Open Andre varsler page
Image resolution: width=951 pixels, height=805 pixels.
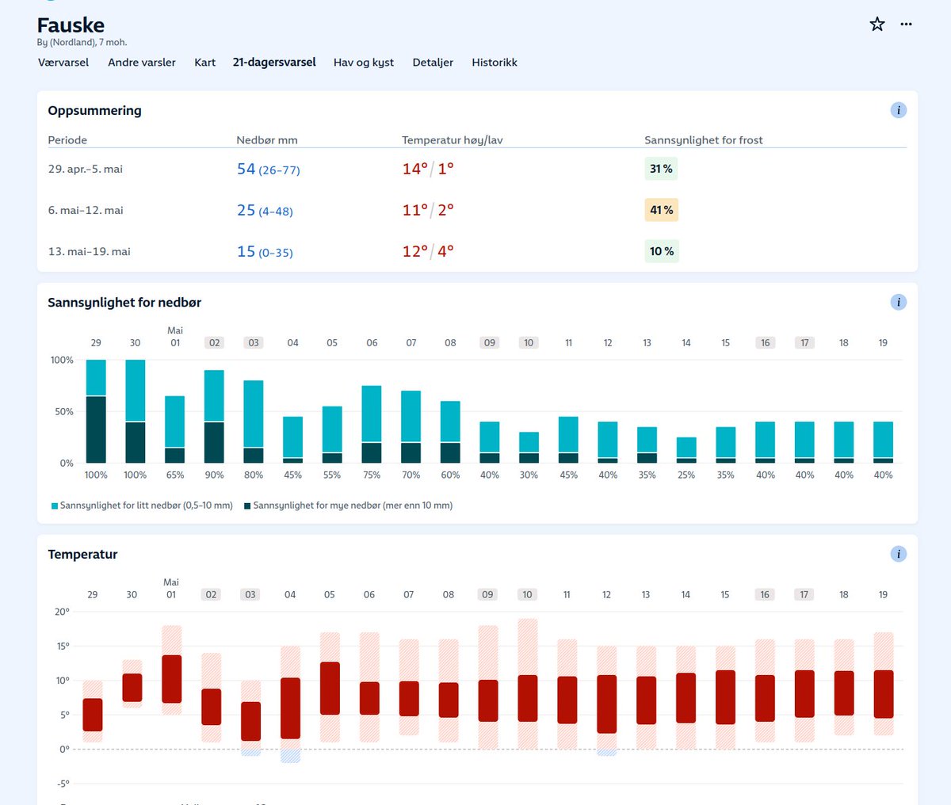point(141,62)
